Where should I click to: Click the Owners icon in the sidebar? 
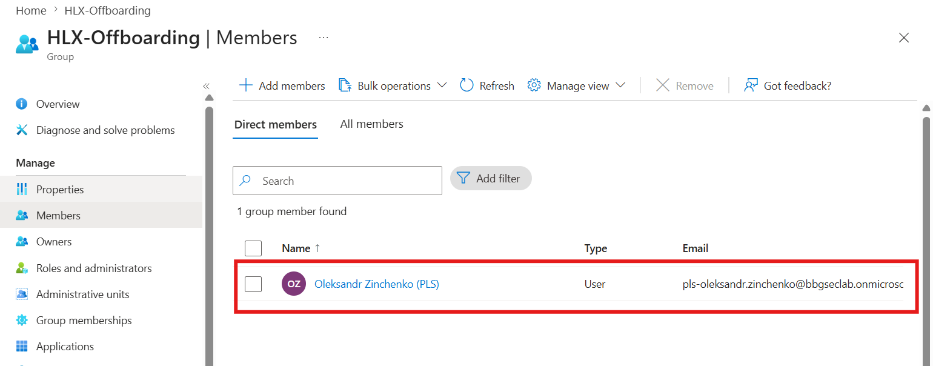[22, 241]
